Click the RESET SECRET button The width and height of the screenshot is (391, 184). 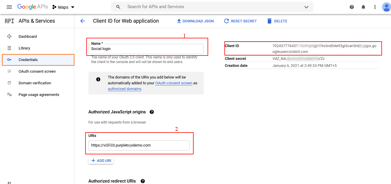[x=240, y=21]
